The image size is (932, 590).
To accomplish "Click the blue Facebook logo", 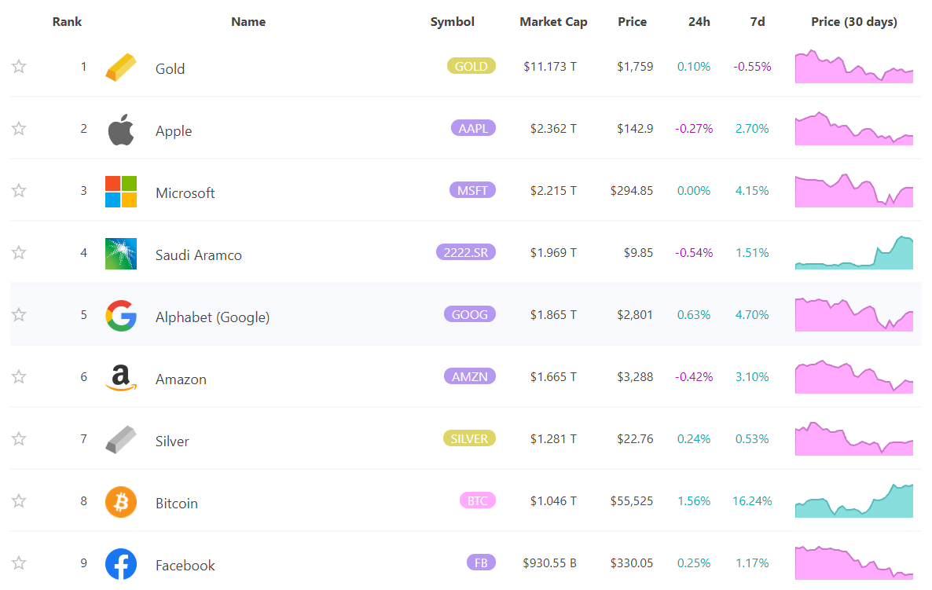I will 121,564.
